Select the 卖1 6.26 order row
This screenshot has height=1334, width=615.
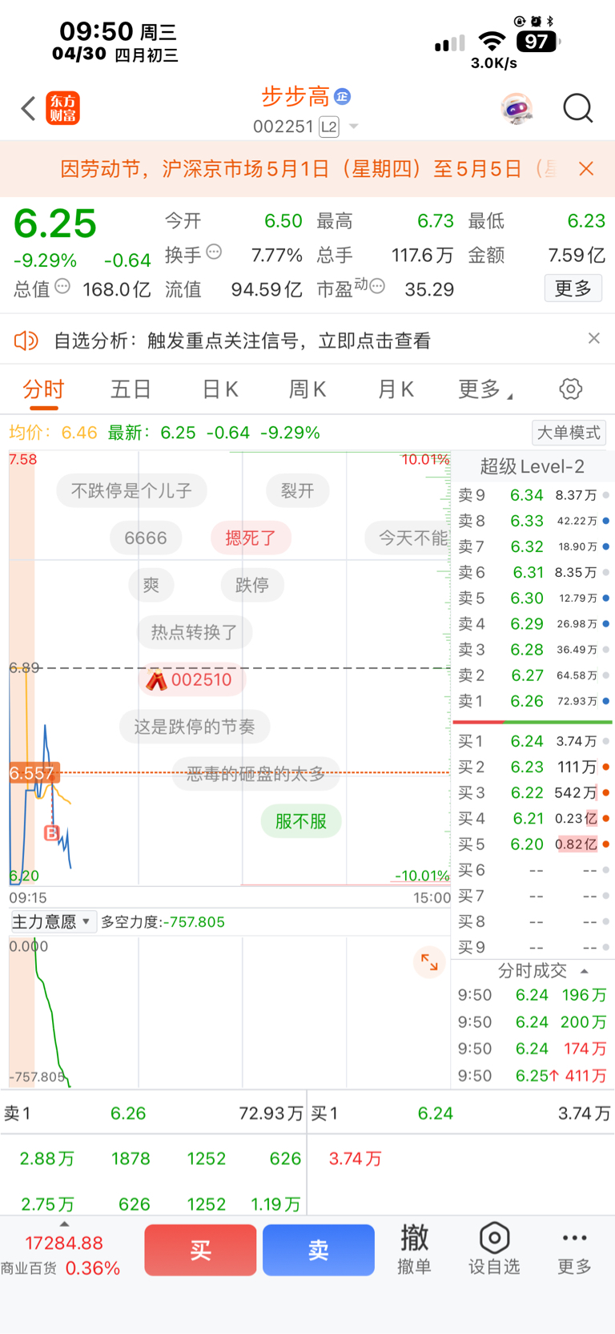(533, 701)
